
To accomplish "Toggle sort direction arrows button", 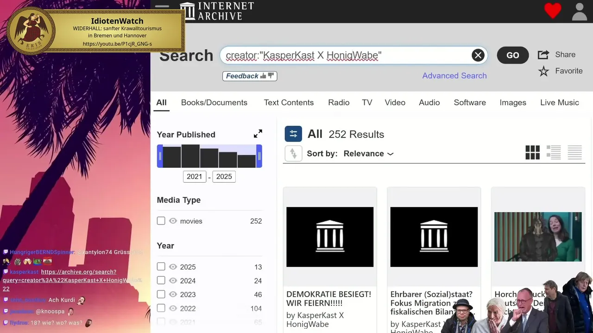I will [x=293, y=154].
